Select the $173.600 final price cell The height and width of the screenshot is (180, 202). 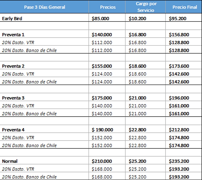(179, 66)
